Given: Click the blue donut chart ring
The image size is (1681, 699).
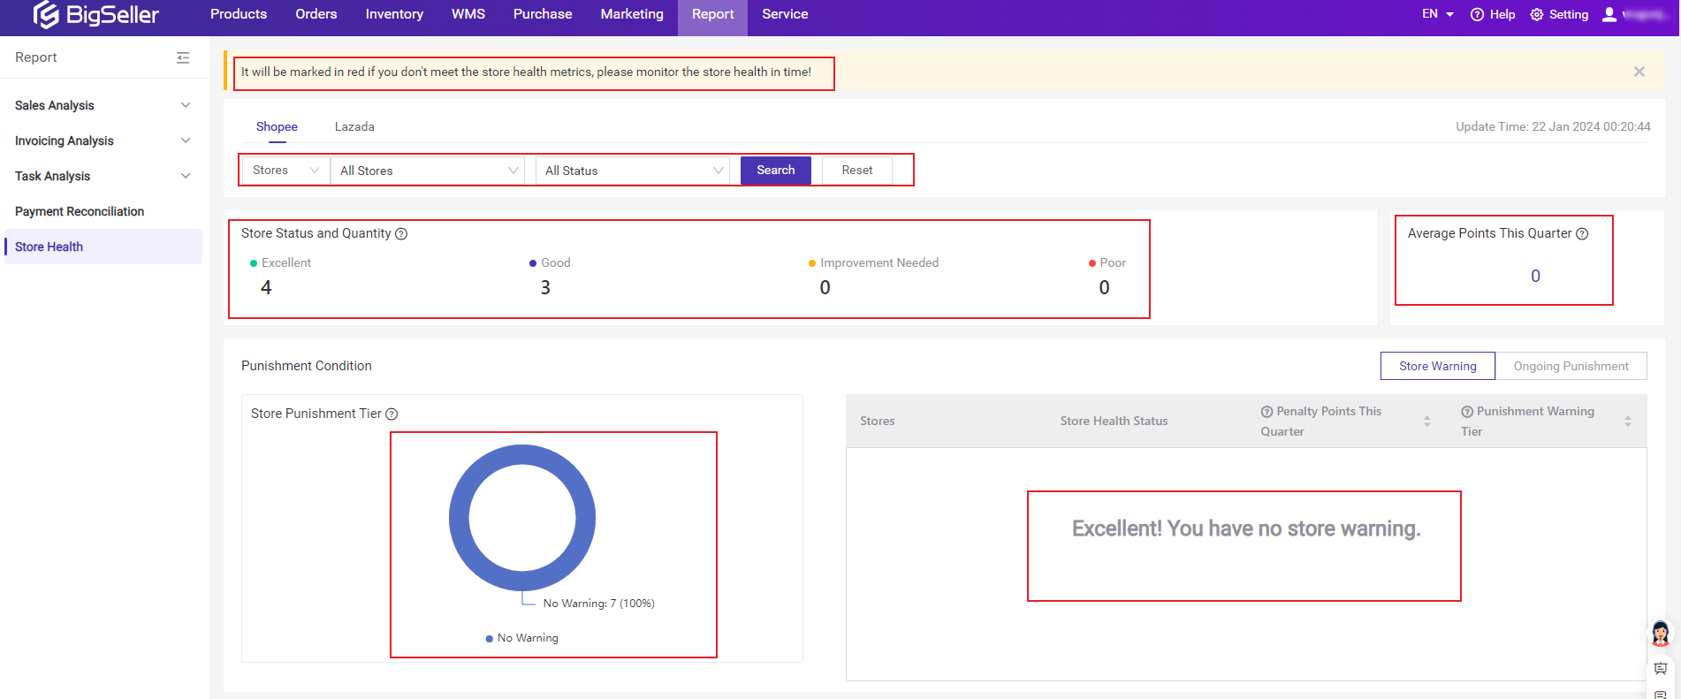Looking at the screenshot, I should pyautogui.click(x=460, y=518).
